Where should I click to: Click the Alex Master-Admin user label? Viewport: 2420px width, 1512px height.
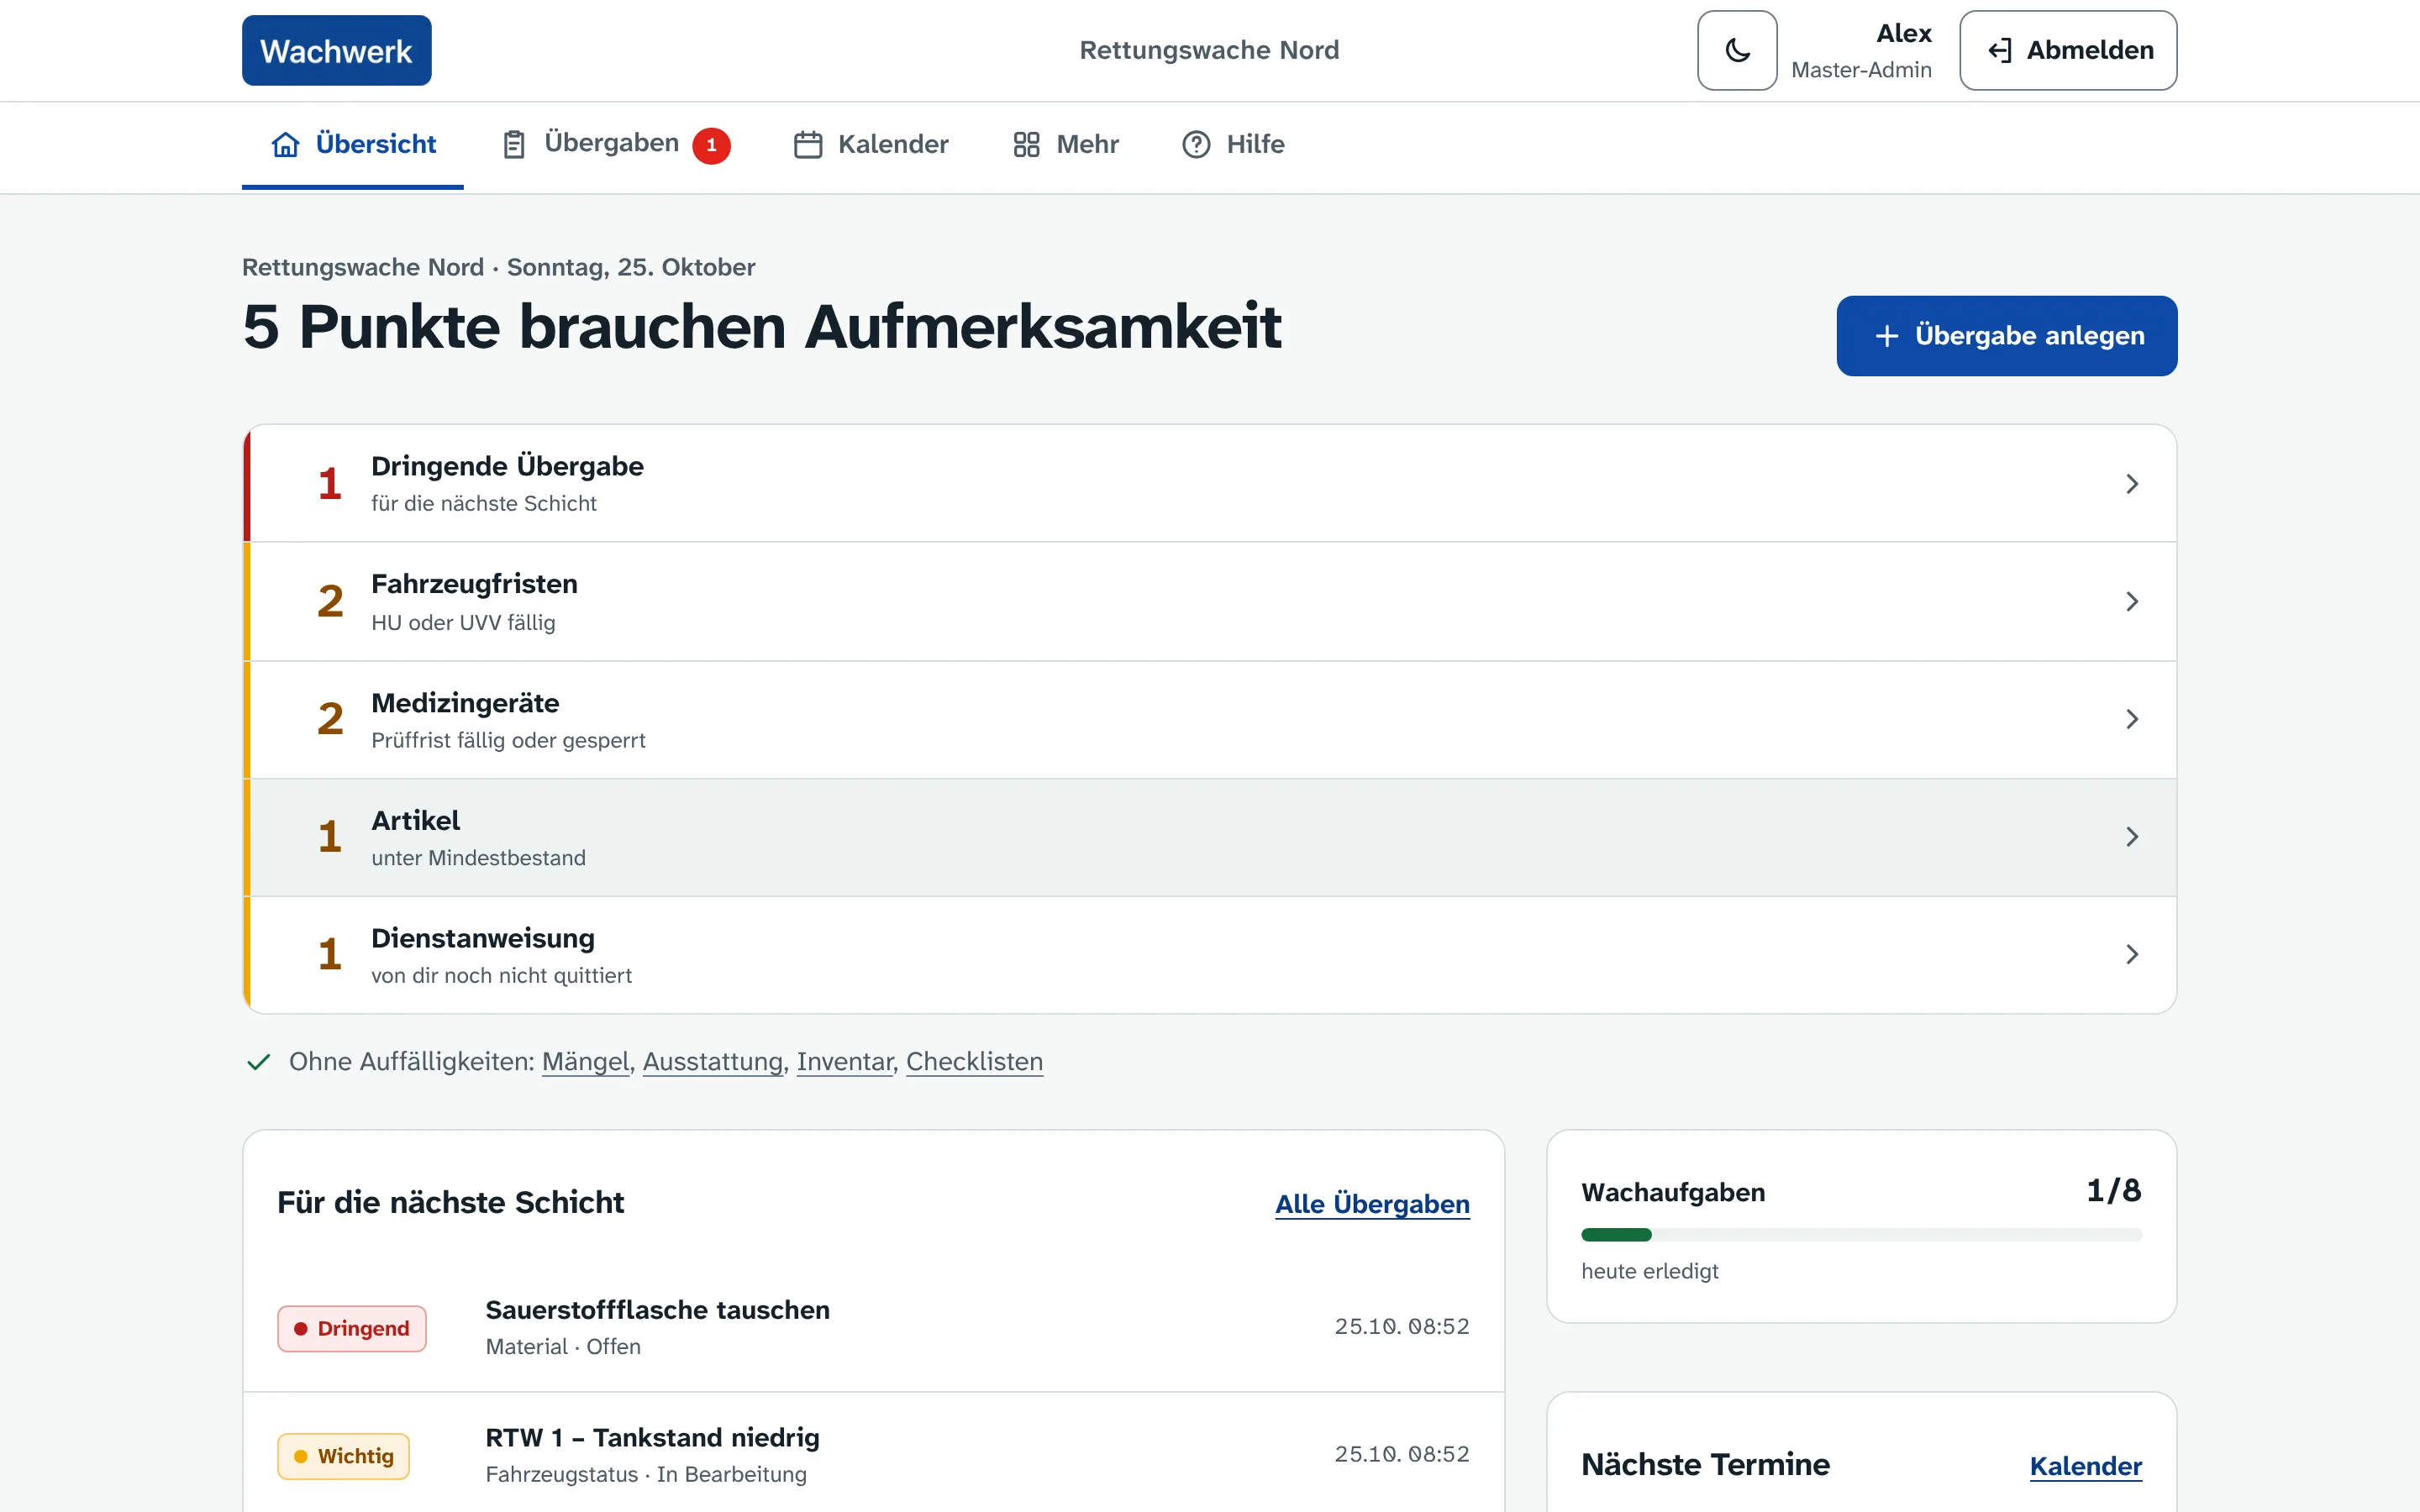[1861, 50]
